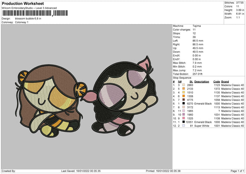246x174 pixels.
Task: Click stitch count 2883 in row 1
Action: (190, 85)
